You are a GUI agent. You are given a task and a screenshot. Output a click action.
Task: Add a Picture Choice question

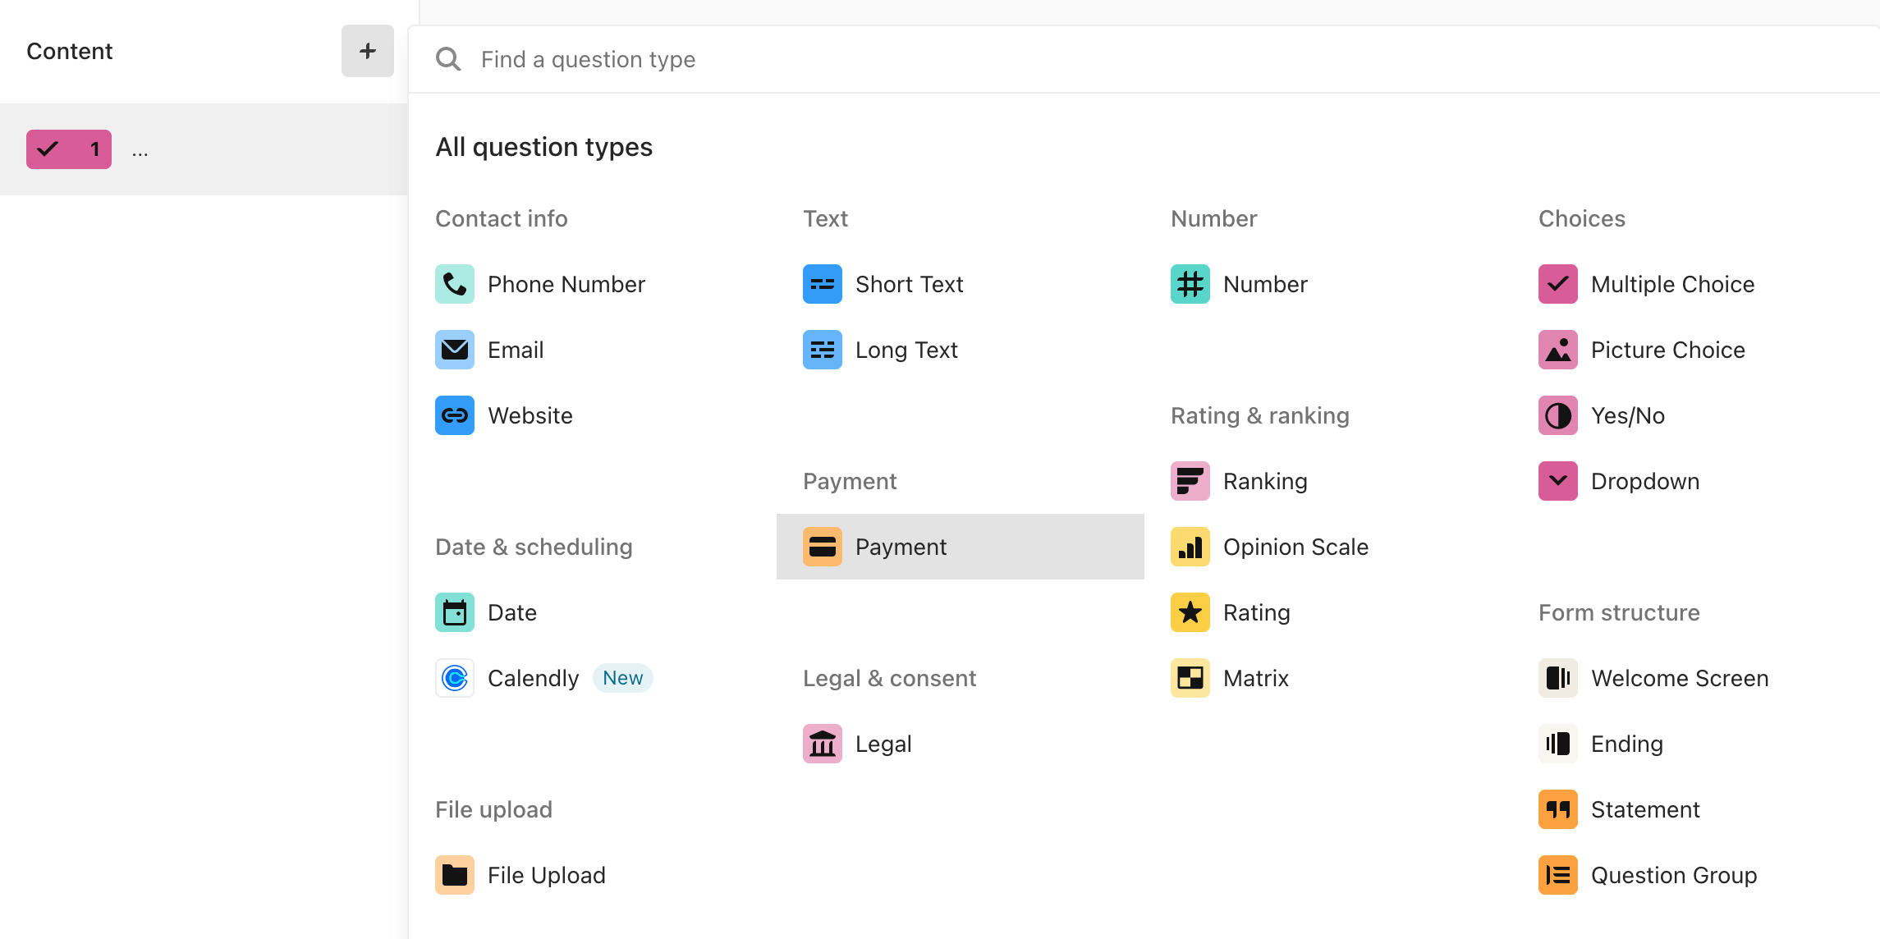[1696, 350]
